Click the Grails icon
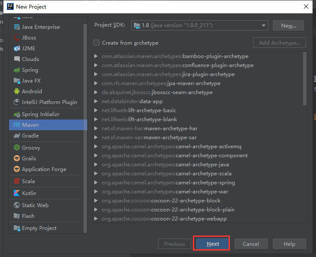 point(17,159)
